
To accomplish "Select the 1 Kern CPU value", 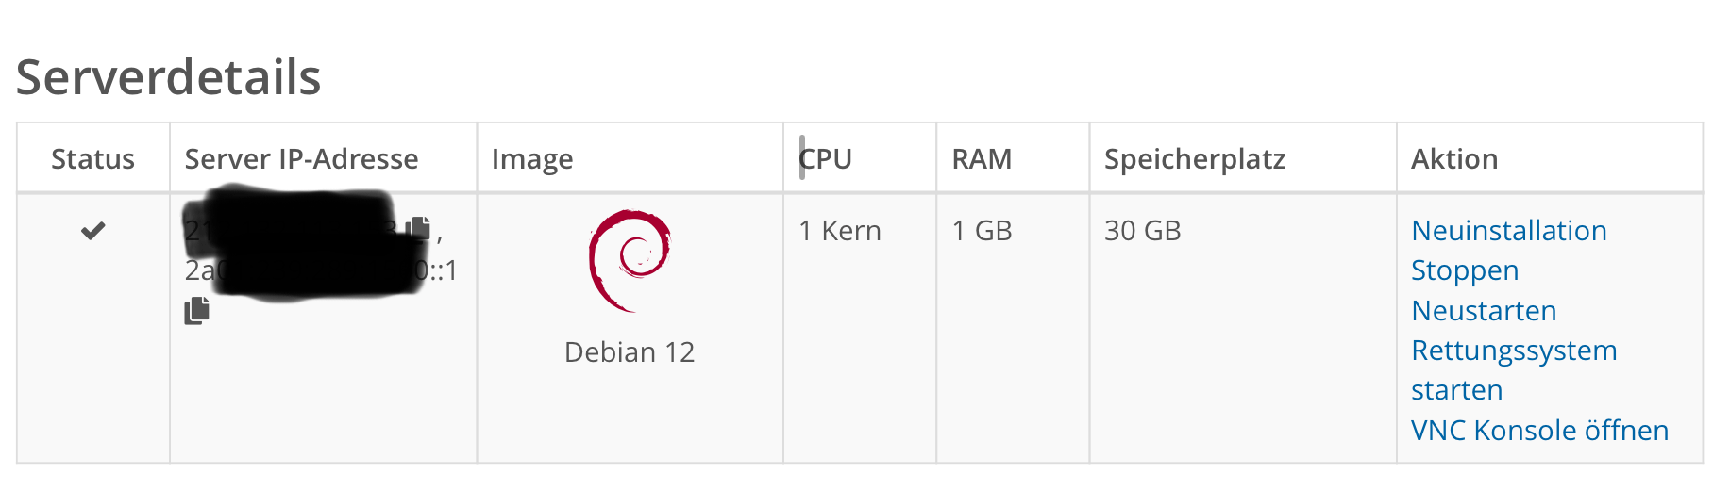I will [840, 231].
